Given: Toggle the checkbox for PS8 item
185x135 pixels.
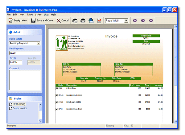Looking at the screenshot, I should click(57, 88).
